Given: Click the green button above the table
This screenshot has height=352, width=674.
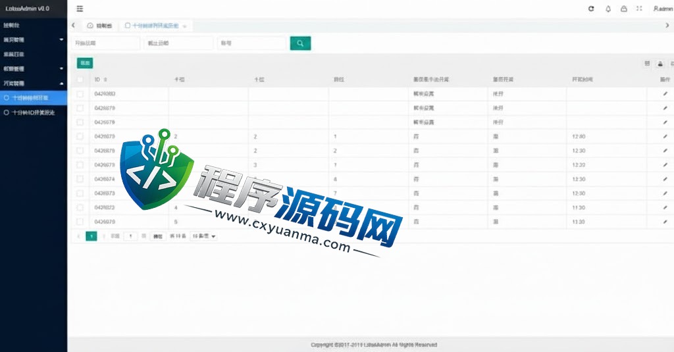Looking at the screenshot, I should coord(85,63).
